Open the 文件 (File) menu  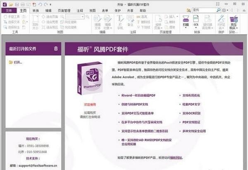9,11
